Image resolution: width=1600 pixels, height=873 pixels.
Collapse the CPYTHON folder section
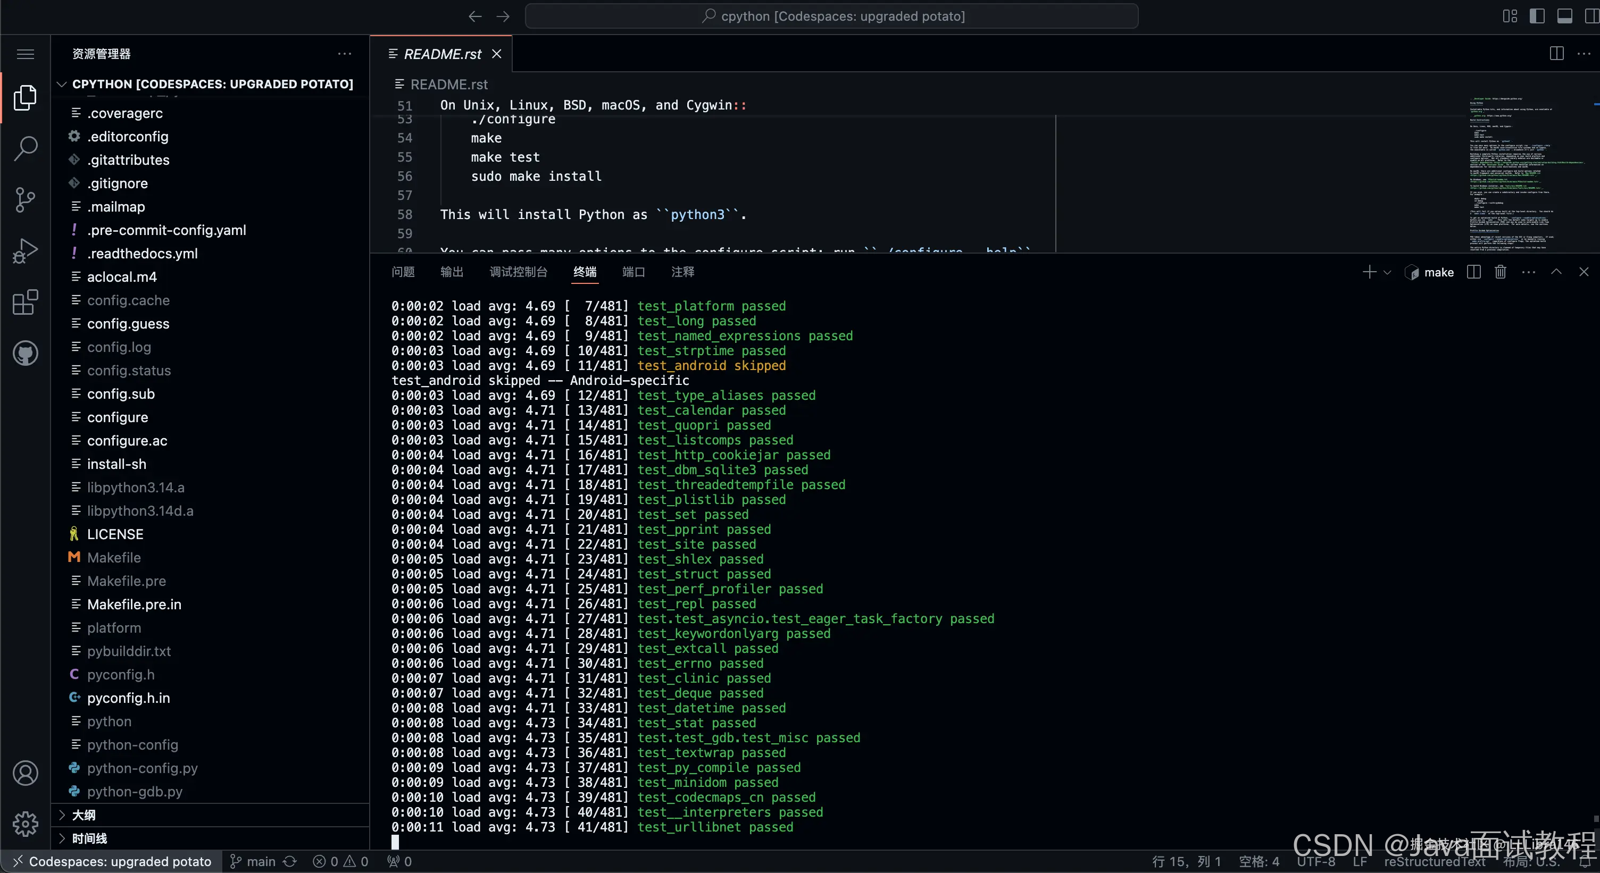click(x=210, y=84)
